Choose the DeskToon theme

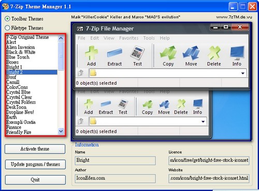[32, 107]
